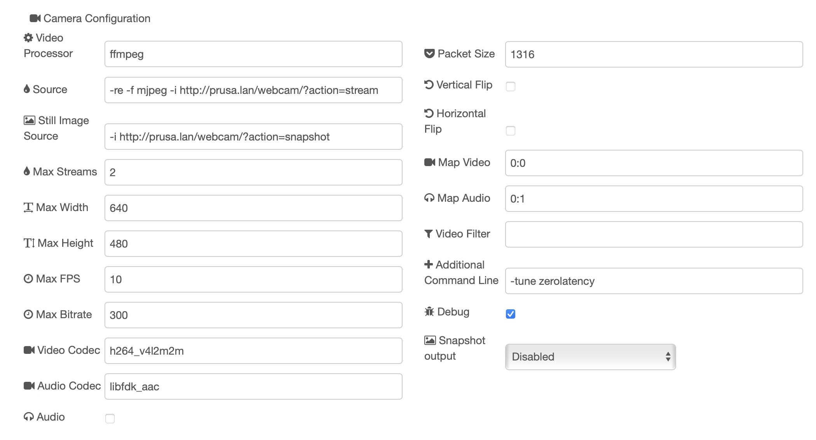Click the Packet Size input field
The width and height of the screenshot is (816, 440).
pos(654,54)
